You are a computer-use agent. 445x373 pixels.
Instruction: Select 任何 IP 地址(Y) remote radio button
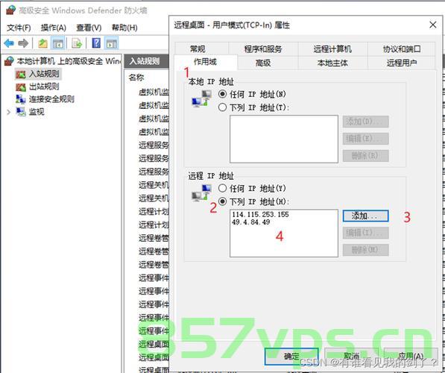click(x=222, y=188)
